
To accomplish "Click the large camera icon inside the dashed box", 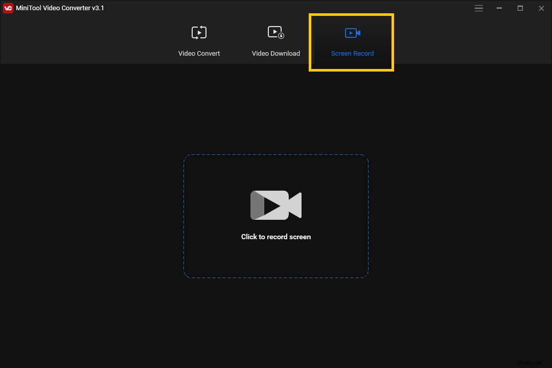I will coord(276,204).
